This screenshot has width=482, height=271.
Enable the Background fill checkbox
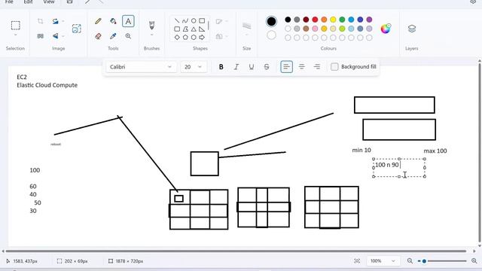pyautogui.click(x=334, y=67)
